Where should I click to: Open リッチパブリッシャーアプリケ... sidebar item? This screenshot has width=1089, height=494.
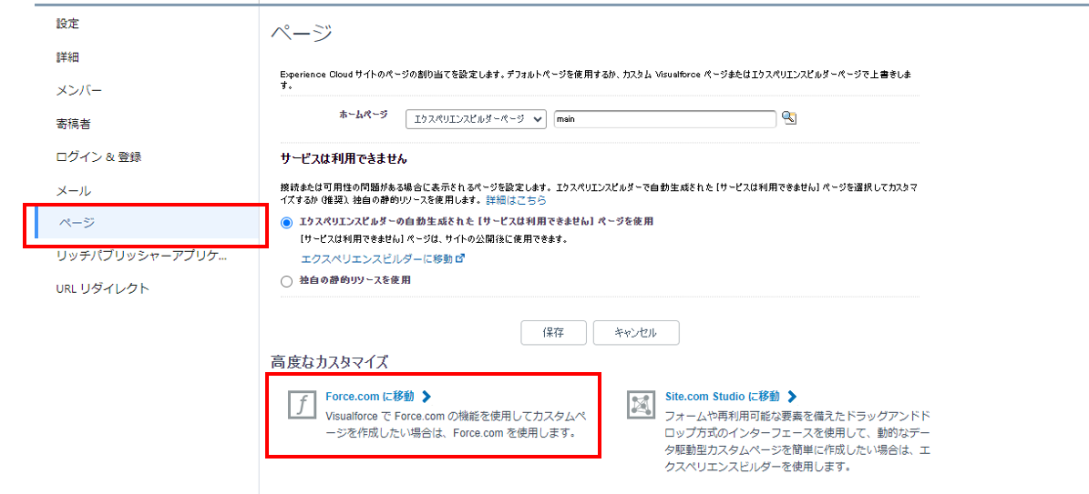(x=141, y=256)
